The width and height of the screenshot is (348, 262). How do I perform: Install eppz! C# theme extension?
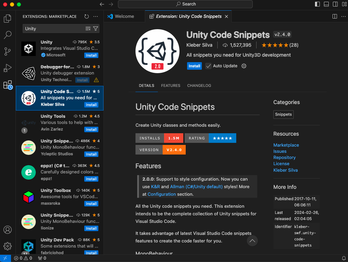pos(91,179)
